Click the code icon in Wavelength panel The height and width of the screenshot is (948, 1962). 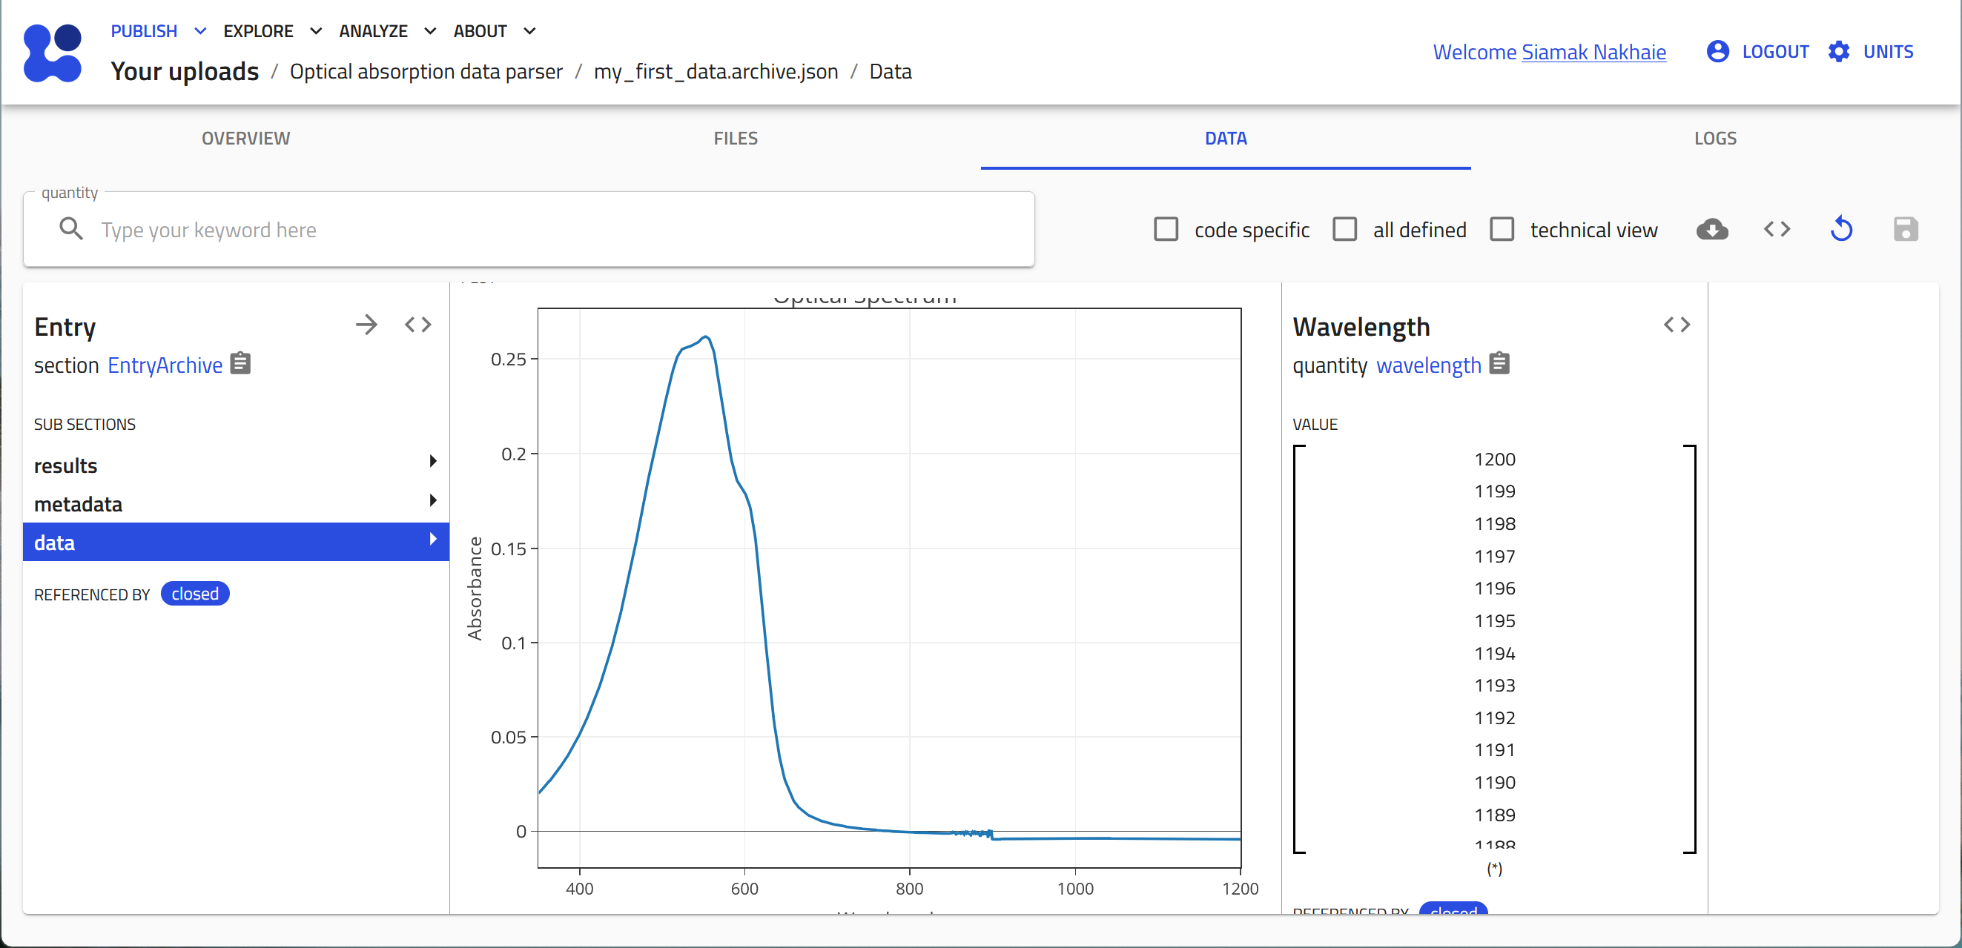pos(1677,325)
